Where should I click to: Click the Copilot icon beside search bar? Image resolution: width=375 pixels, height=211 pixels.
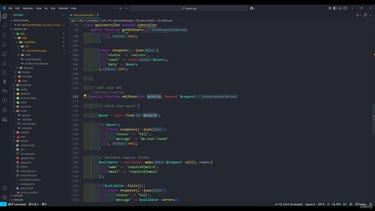251,8
